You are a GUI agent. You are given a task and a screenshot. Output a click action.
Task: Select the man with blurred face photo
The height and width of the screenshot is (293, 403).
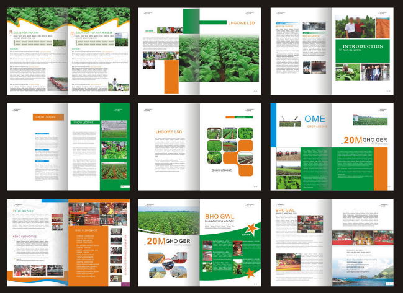[x=350, y=25]
